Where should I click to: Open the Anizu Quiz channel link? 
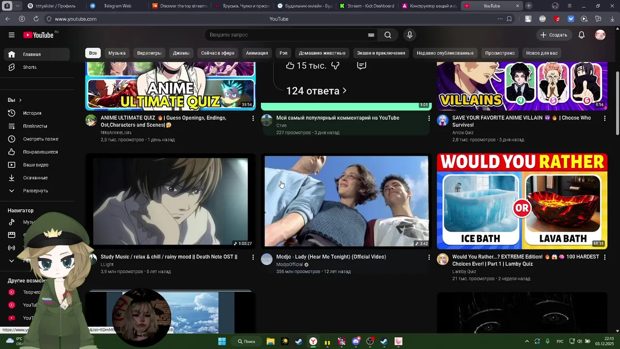463,132
